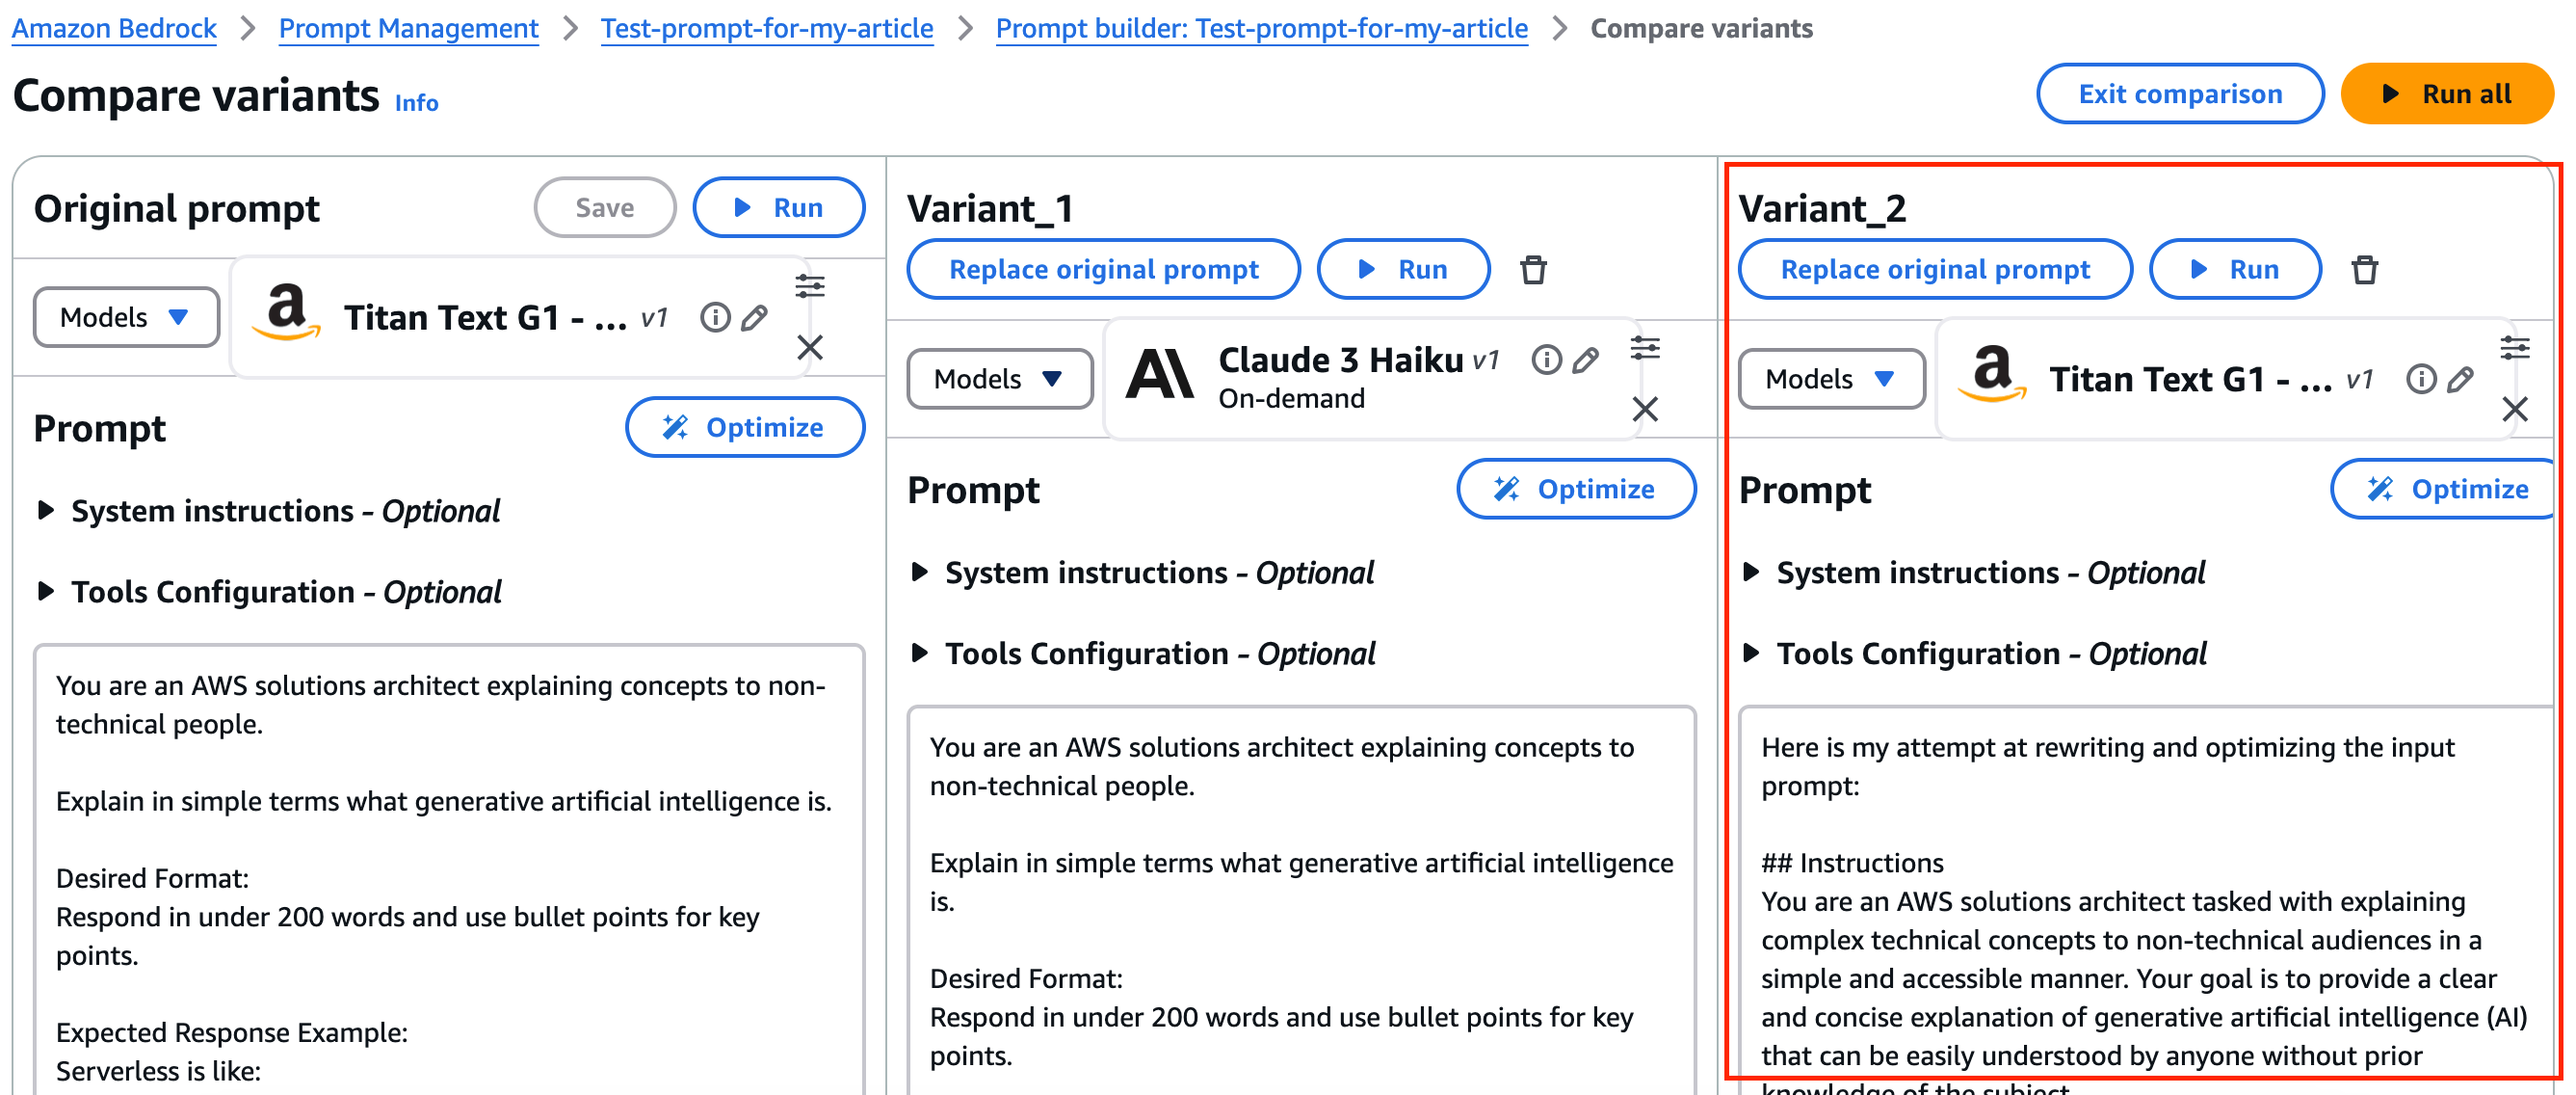The image size is (2576, 1095).
Task: Expand Tools Configuration in Variant_1
Action: point(1144,654)
